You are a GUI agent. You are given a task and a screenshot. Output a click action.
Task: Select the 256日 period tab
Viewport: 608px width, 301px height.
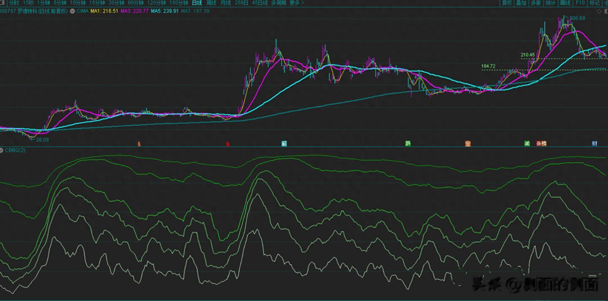pyautogui.click(x=241, y=3)
